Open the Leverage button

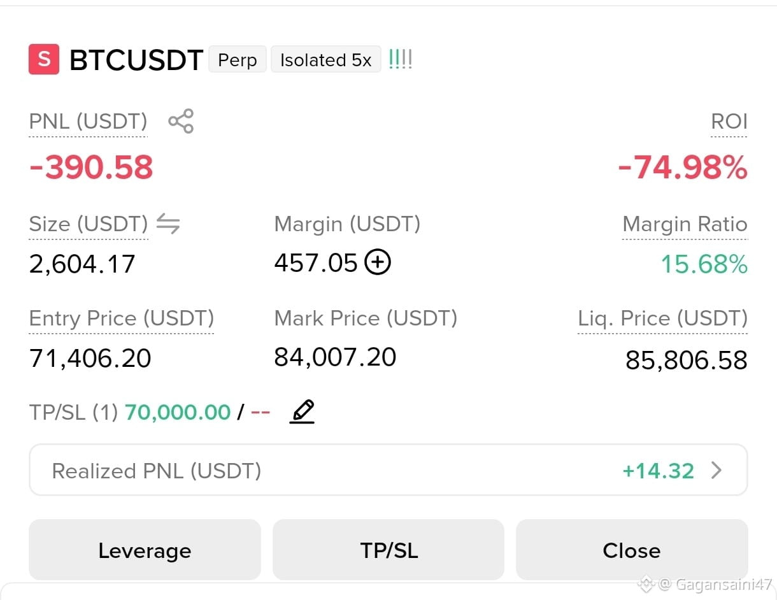click(145, 550)
